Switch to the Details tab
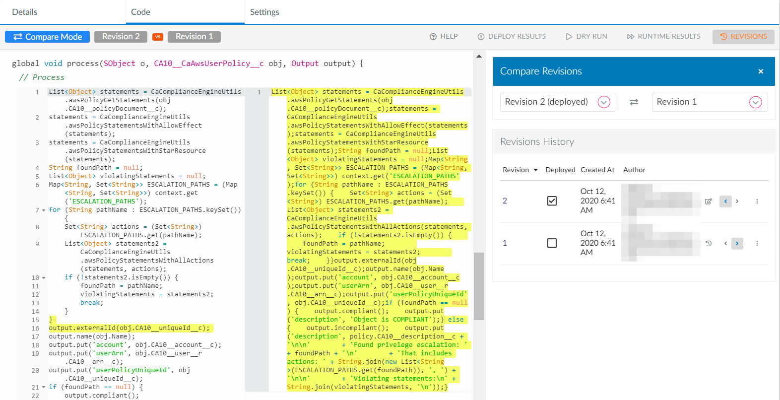Image resolution: width=780 pixels, height=400 pixels. click(x=25, y=12)
